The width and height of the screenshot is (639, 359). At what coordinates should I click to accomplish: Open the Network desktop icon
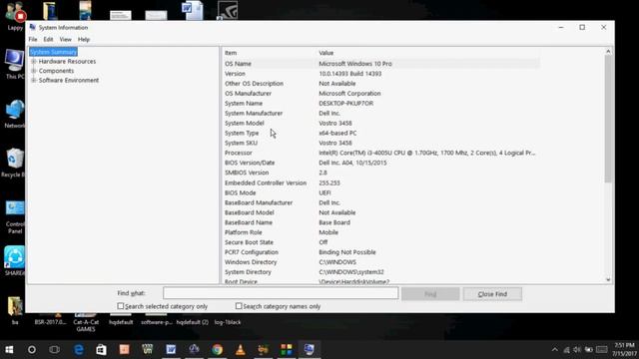point(15,114)
